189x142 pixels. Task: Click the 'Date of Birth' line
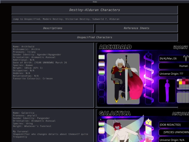tap(40, 62)
